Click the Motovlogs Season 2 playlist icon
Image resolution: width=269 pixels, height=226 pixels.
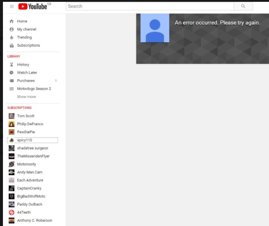(11, 89)
